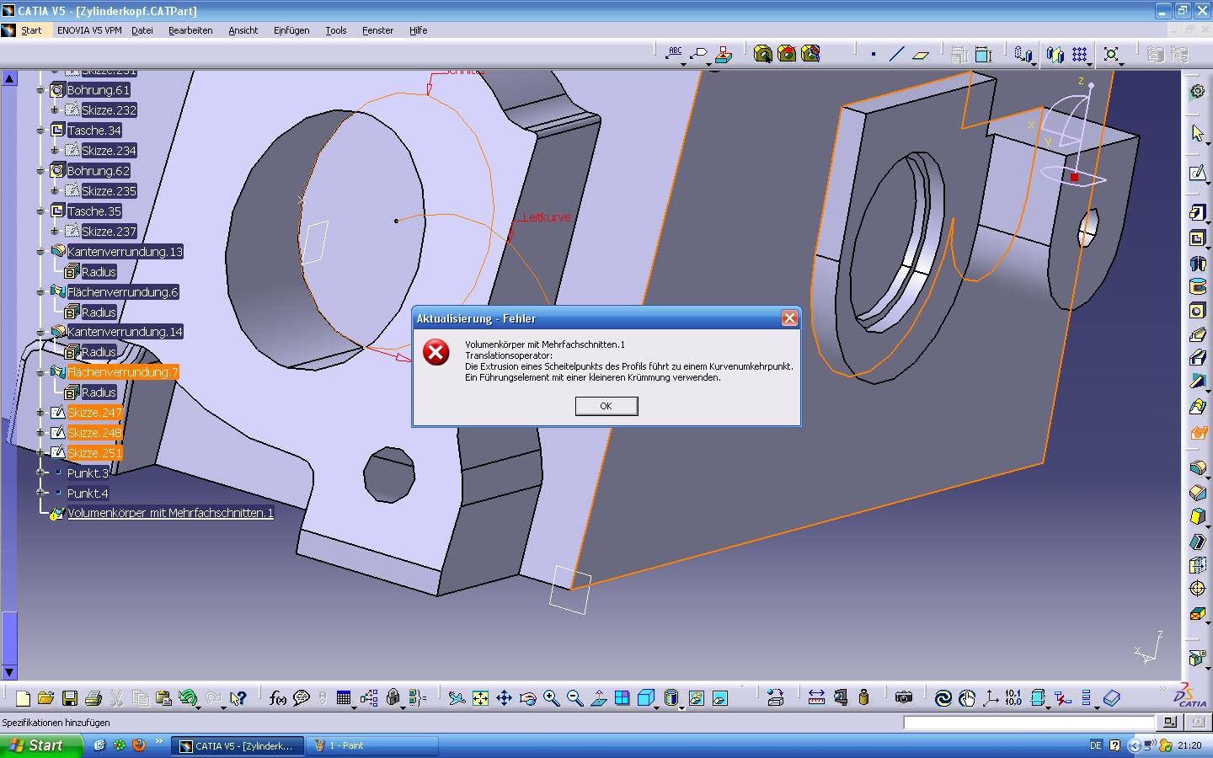Click the Measure Between ruler icon

click(x=816, y=698)
